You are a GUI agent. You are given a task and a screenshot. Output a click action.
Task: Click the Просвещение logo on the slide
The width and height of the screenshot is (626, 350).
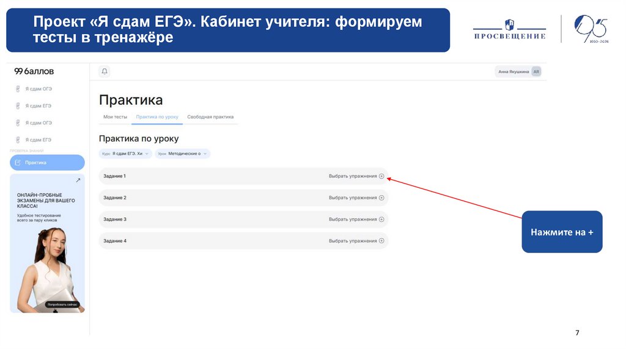(x=509, y=29)
